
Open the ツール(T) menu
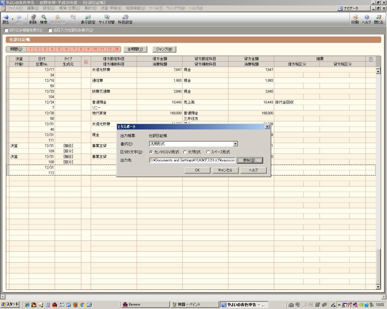[x=155, y=8]
